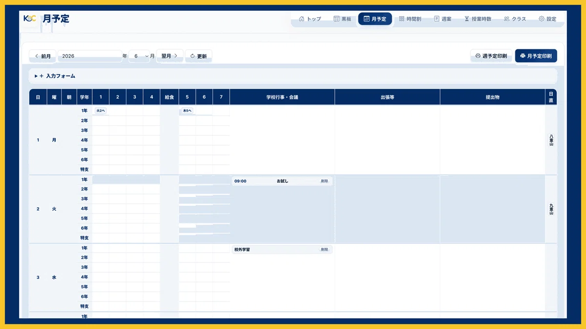
Task: Go to previous month with 前月
Action: [43, 56]
